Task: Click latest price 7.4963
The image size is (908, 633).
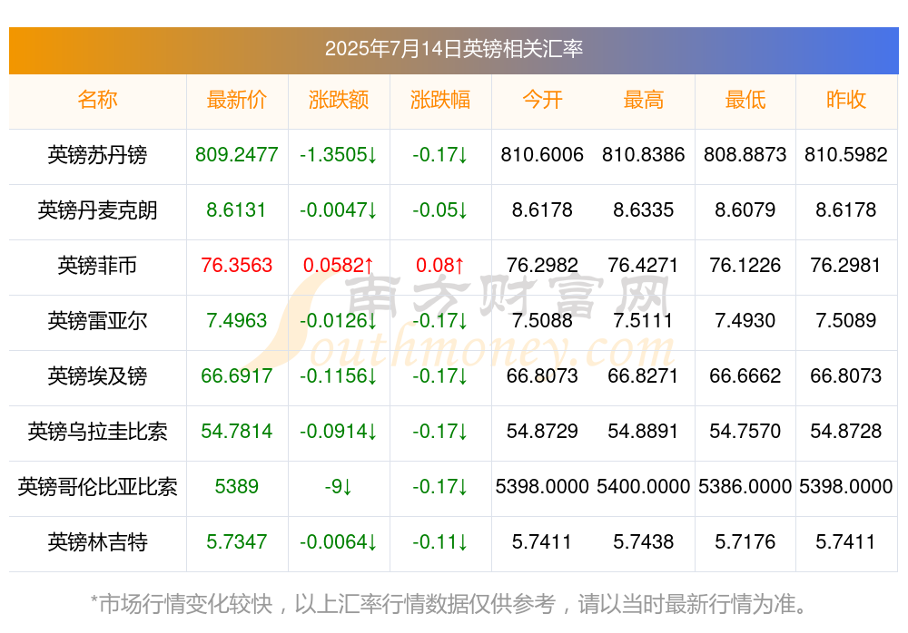Action: click(236, 320)
